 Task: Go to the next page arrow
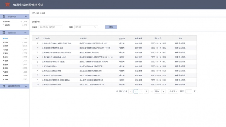click(x=164, y=91)
